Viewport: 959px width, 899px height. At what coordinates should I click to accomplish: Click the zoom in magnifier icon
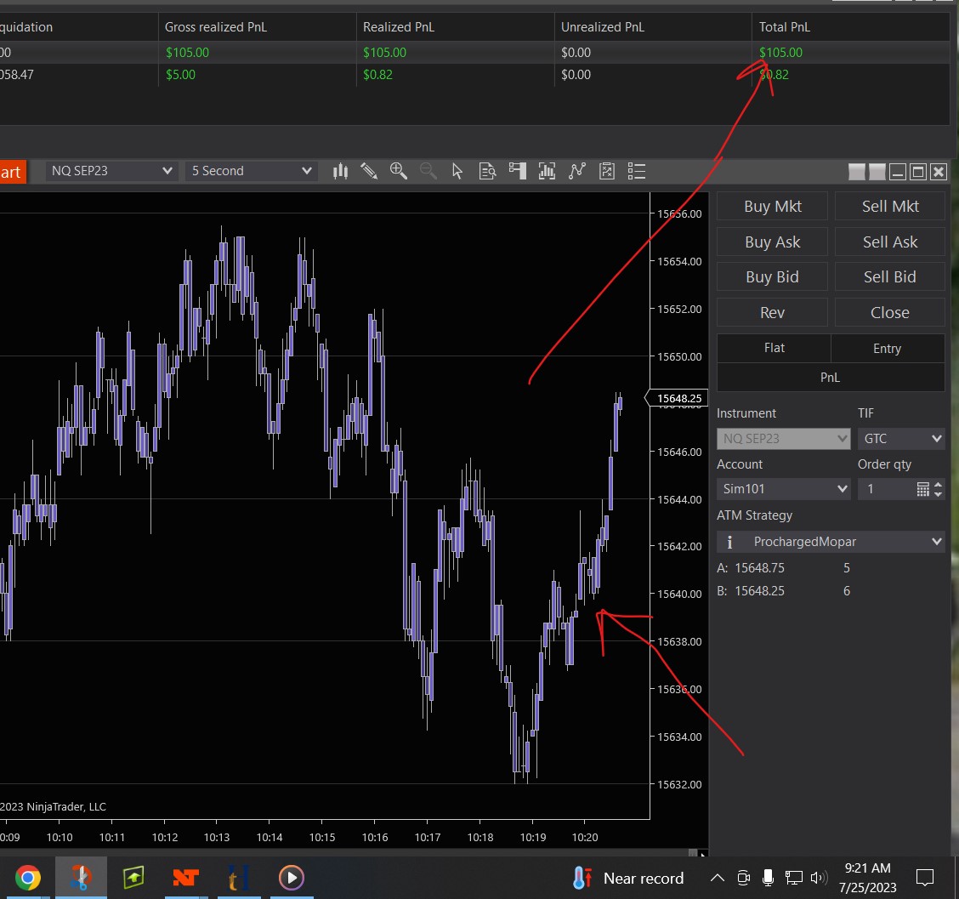398,171
